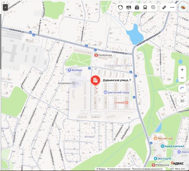The width and height of the screenshot is (189, 171).
Task: Toggle street panoramas map icon
Action: (x=129, y=7)
